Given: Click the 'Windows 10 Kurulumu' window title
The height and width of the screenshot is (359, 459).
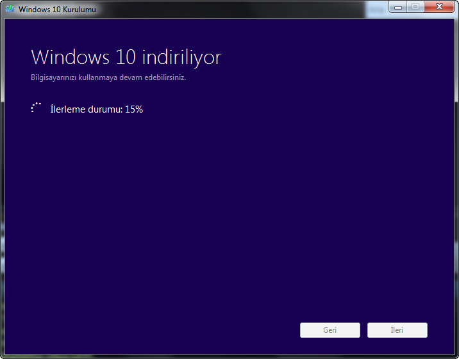Looking at the screenshot, I should tap(58, 10).
